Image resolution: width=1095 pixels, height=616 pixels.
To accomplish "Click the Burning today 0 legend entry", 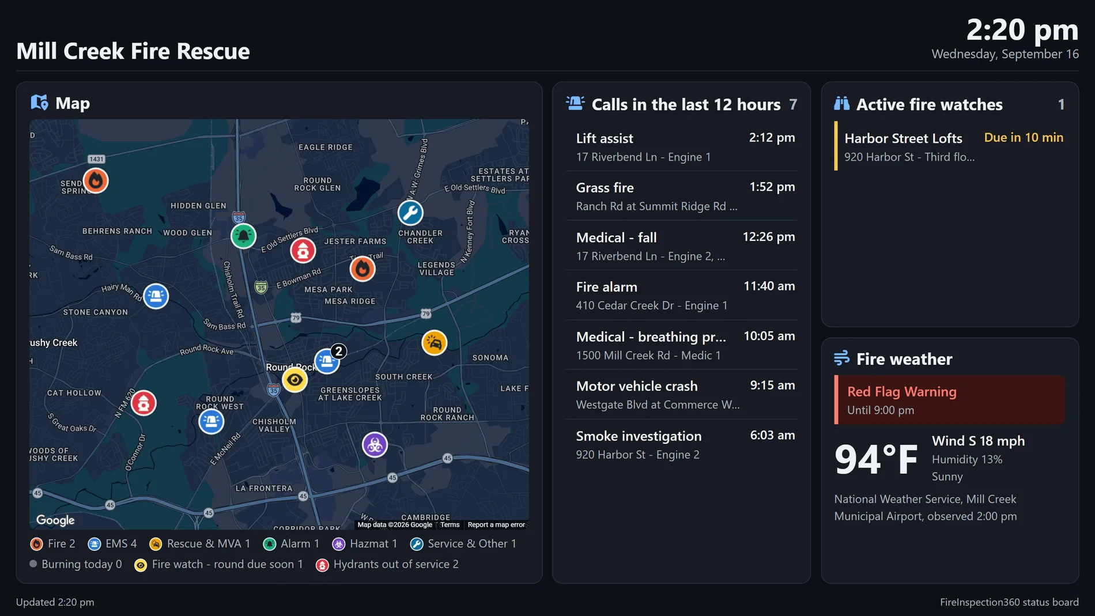I will (76, 565).
